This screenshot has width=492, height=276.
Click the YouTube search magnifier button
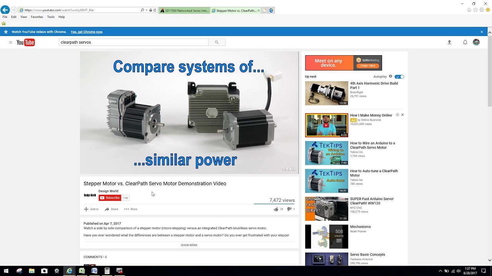[x=217, y=42]
